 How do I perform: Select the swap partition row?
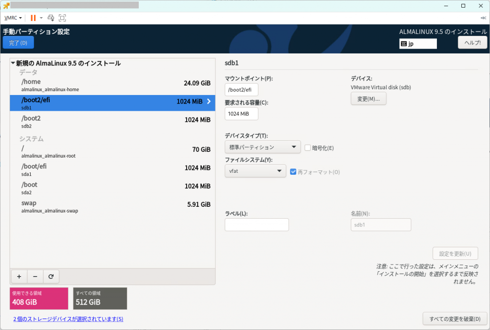pyautogui.click(x=112, y=206)
